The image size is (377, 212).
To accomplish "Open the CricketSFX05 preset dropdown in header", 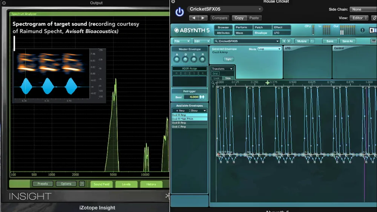I will (225, 9).
